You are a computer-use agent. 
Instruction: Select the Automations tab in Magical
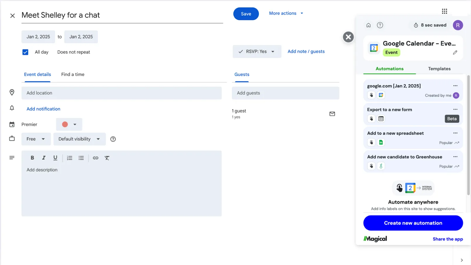pos(389,69)
